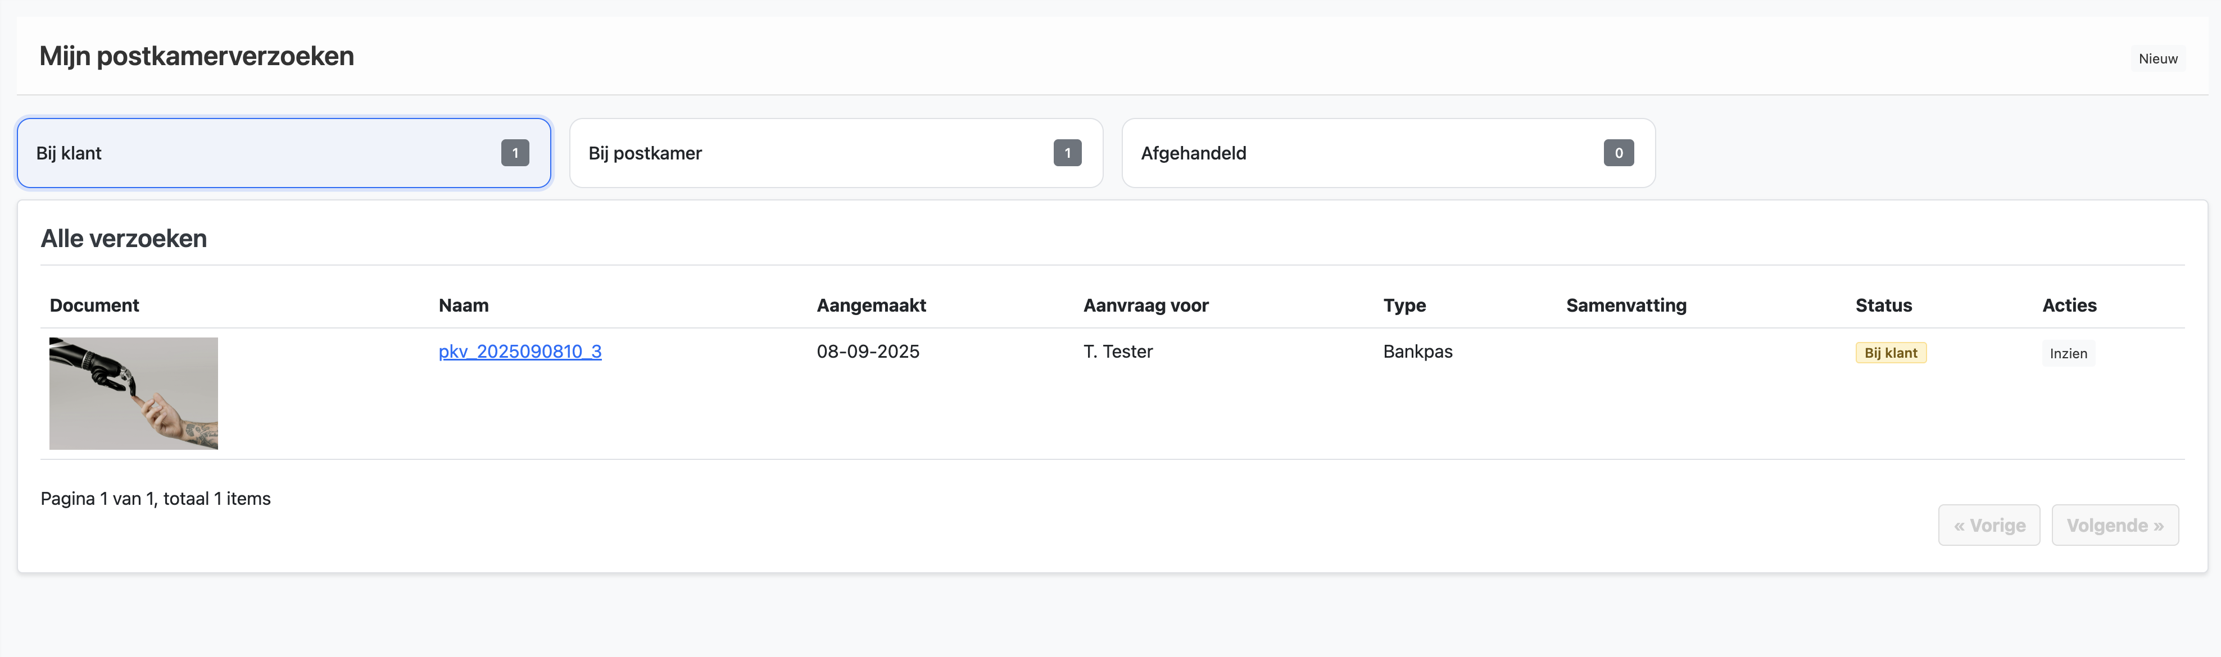Click the Aangemaakt column header

[871, 305]
